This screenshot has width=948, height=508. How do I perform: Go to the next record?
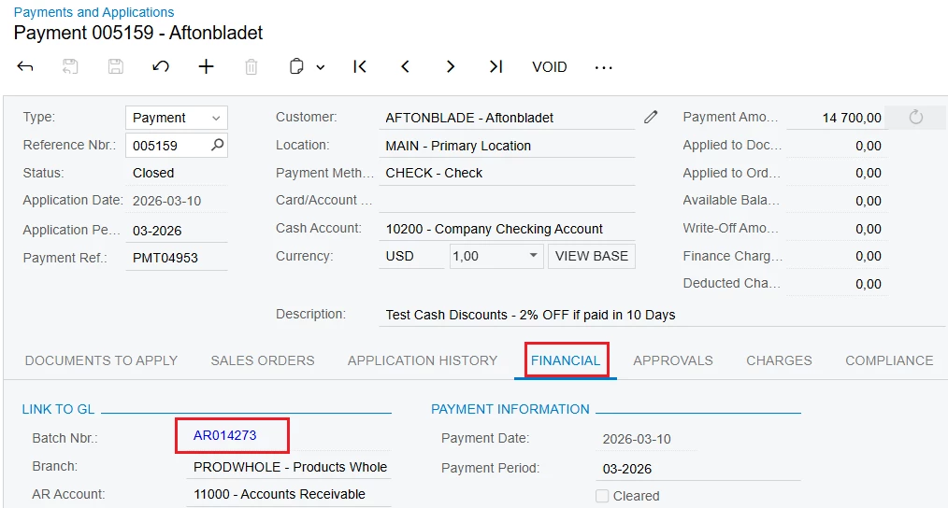pos(451,66)
